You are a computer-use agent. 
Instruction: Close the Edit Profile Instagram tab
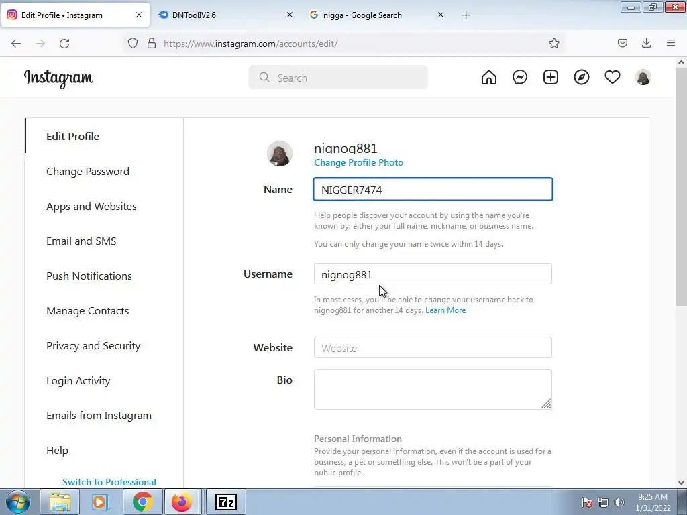click(x=139, y=15)
